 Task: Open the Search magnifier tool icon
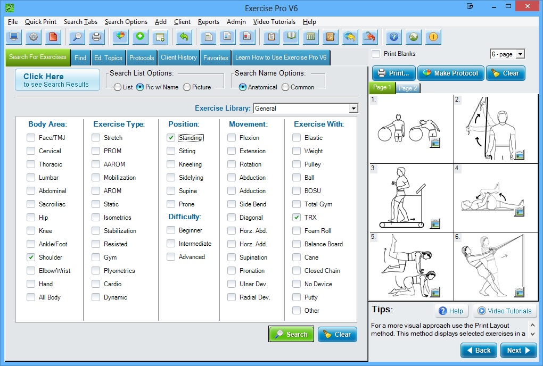click(77, 37)
